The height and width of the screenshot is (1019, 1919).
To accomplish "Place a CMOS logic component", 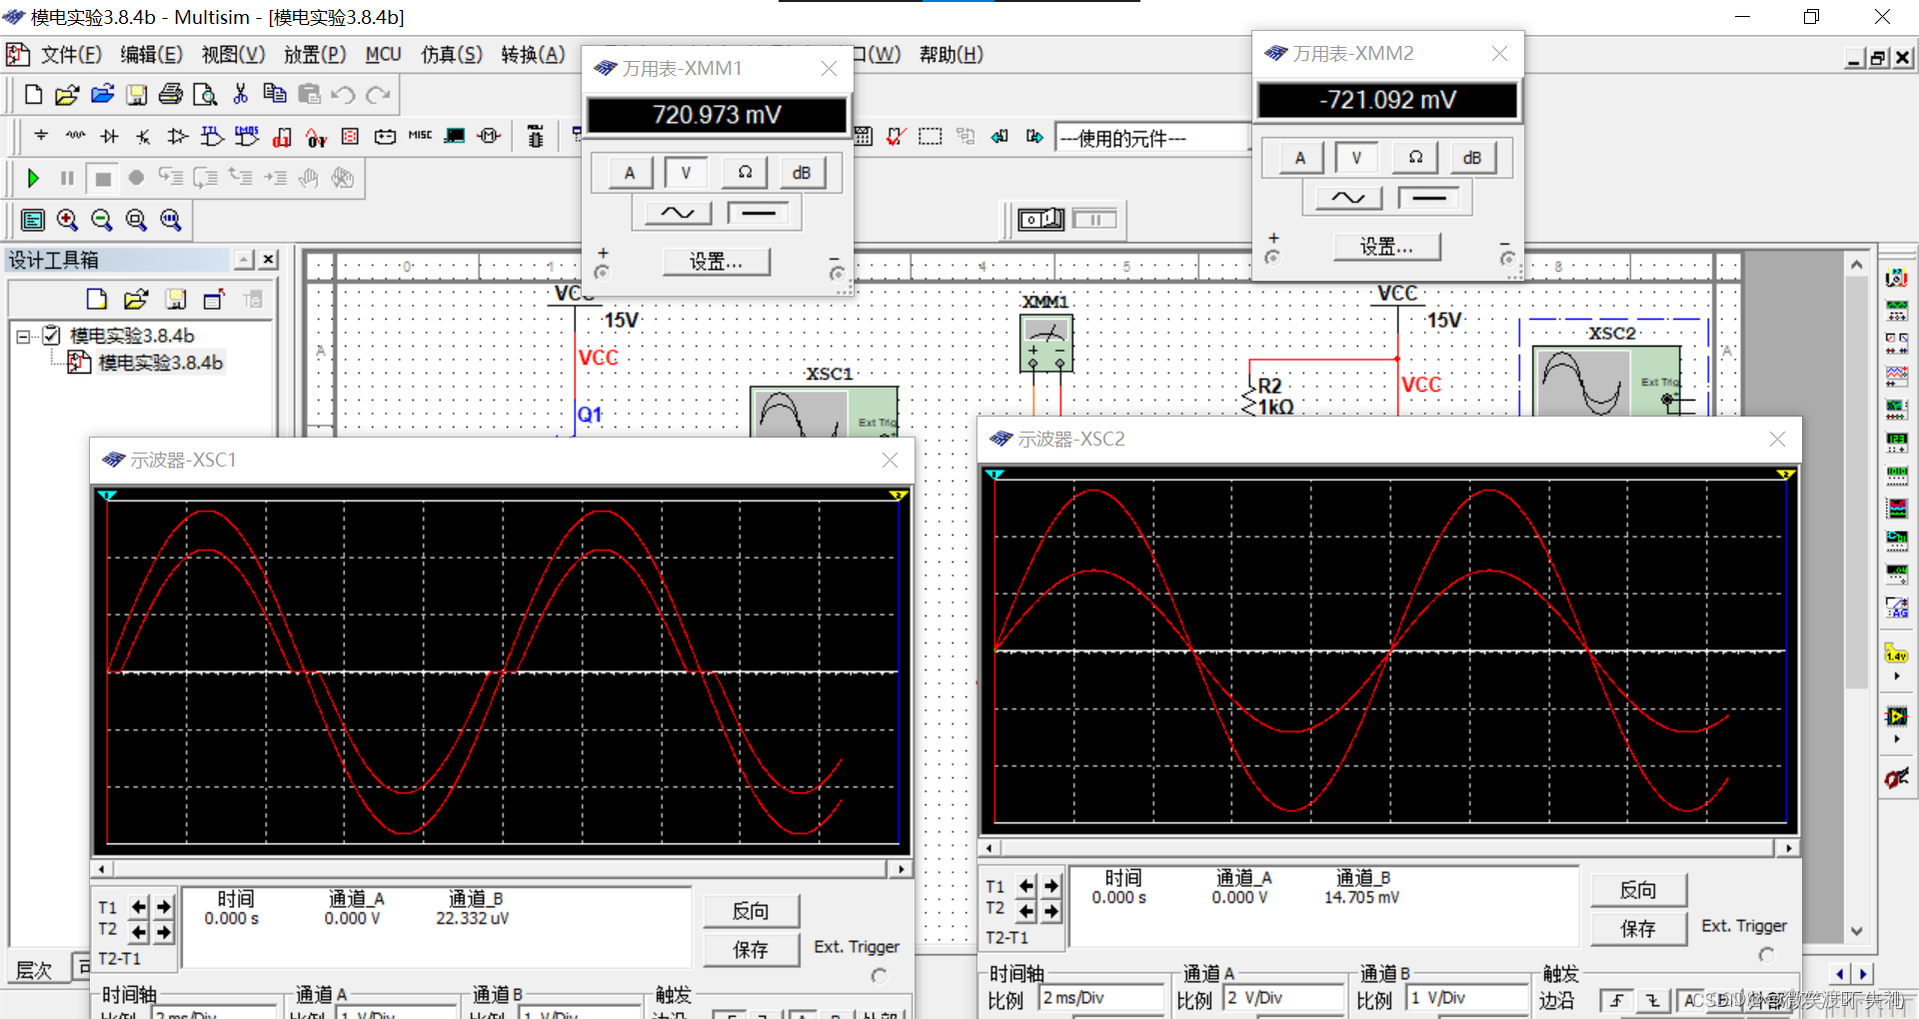I will point(247,136).
